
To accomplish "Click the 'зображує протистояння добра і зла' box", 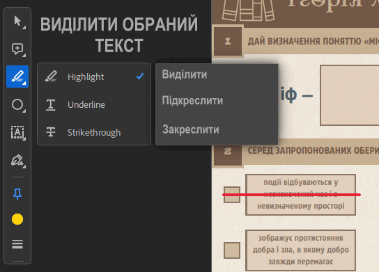I will tap(301, 250).
